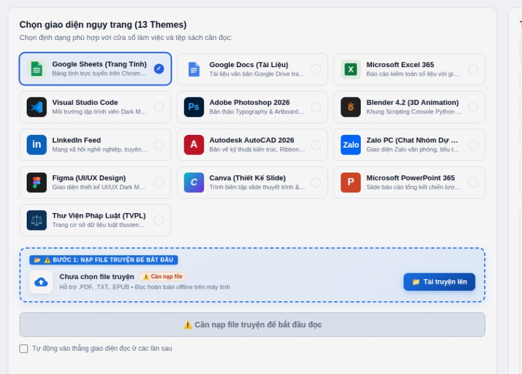The height and width of the screenshot is (374, 522).
Task: Click the Autodesk AutoCAD red icon
Action: tap(194, 145)
